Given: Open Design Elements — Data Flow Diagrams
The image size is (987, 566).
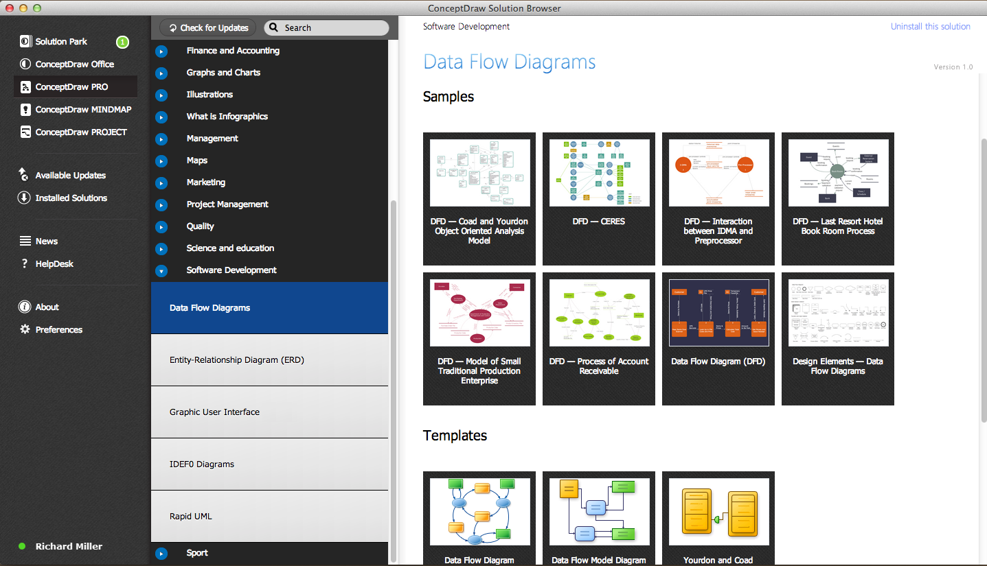Looking at the screenshot, I should pyautogui.click(x=838, y=339).
